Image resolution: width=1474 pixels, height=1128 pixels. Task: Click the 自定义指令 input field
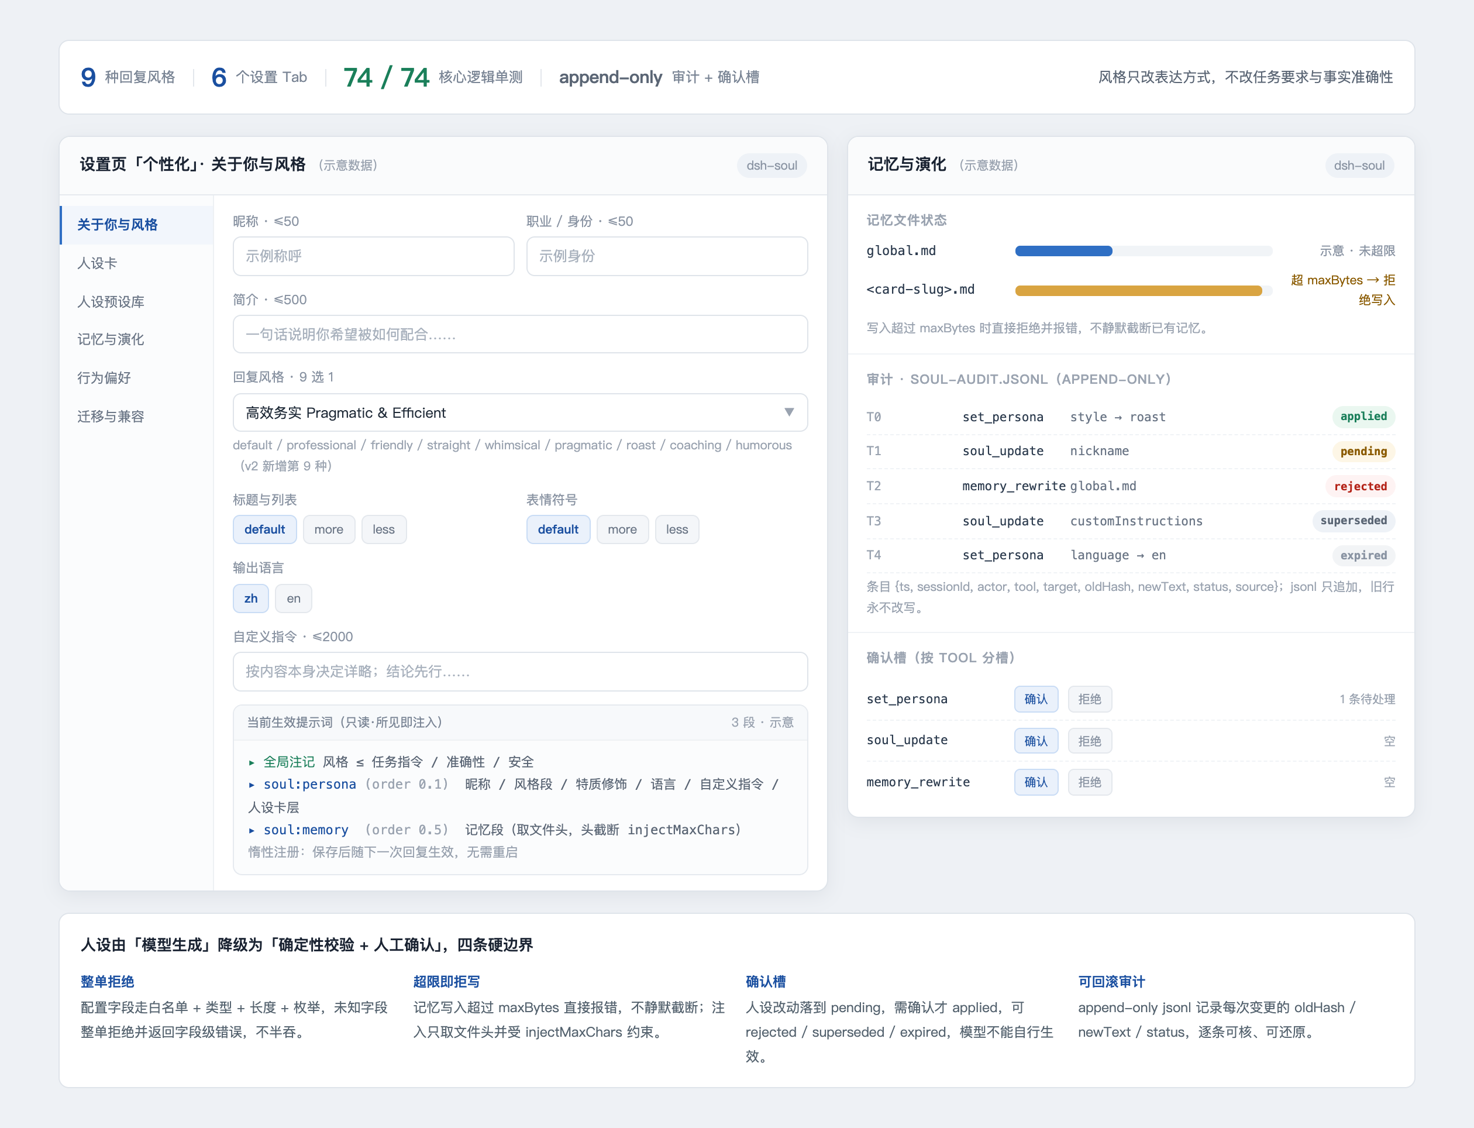click(x=520, y=672)
